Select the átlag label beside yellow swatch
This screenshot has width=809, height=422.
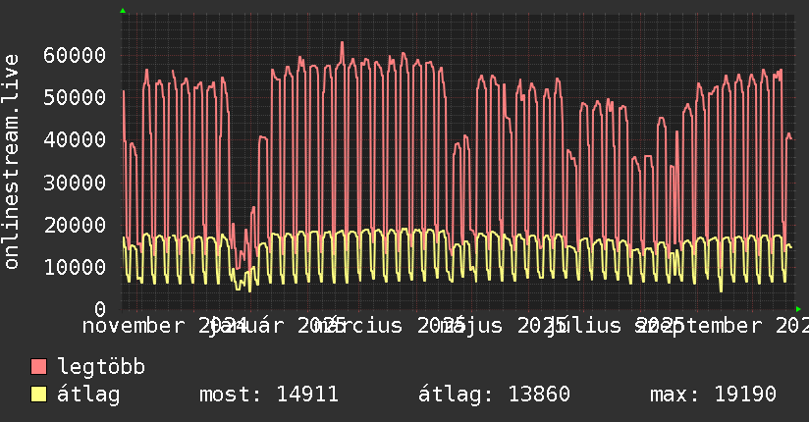(x=88, y=396)
